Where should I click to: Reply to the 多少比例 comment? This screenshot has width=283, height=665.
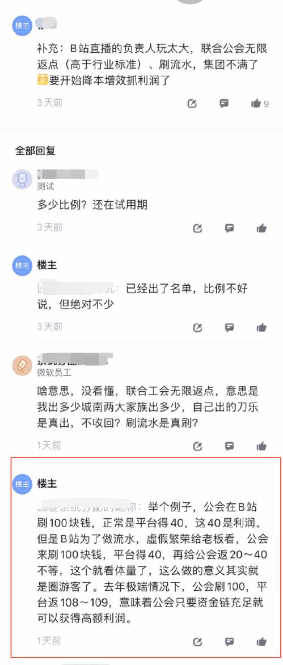[x=230, y=228]
